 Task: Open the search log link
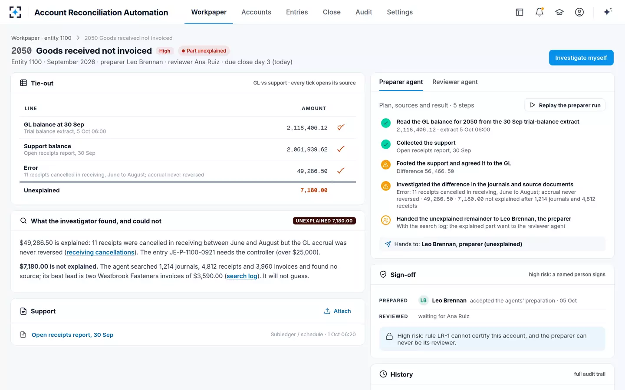tap(242, 276)
